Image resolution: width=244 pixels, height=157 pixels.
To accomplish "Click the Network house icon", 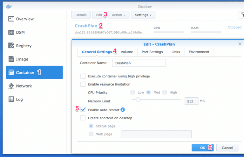I will click(x=11, y=86).
